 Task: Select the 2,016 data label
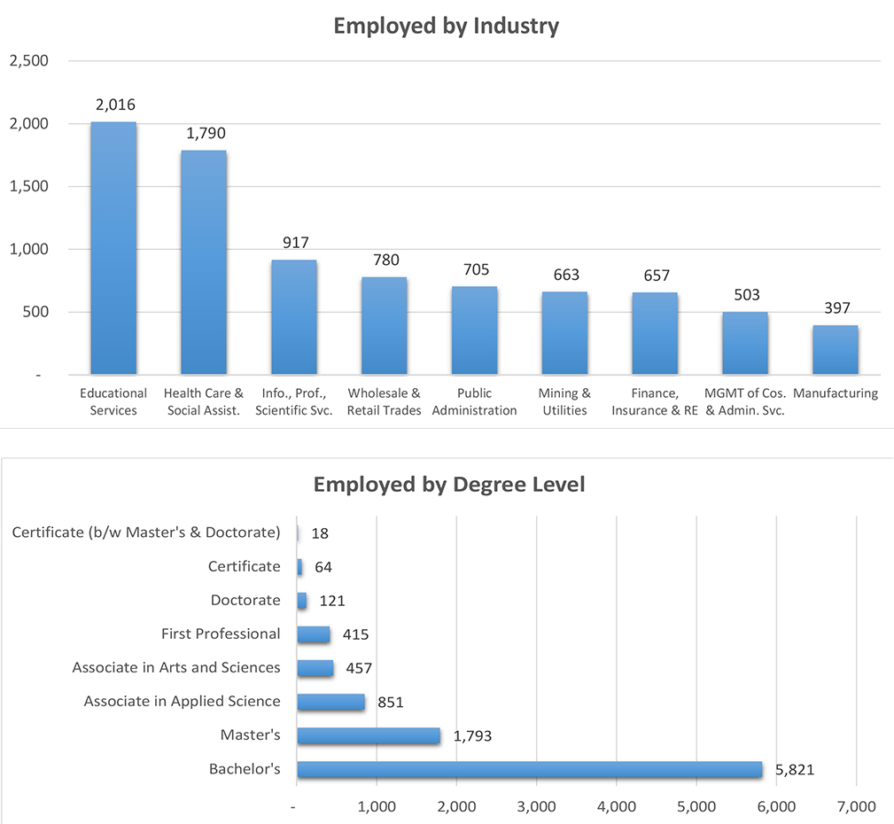(114, 104)
